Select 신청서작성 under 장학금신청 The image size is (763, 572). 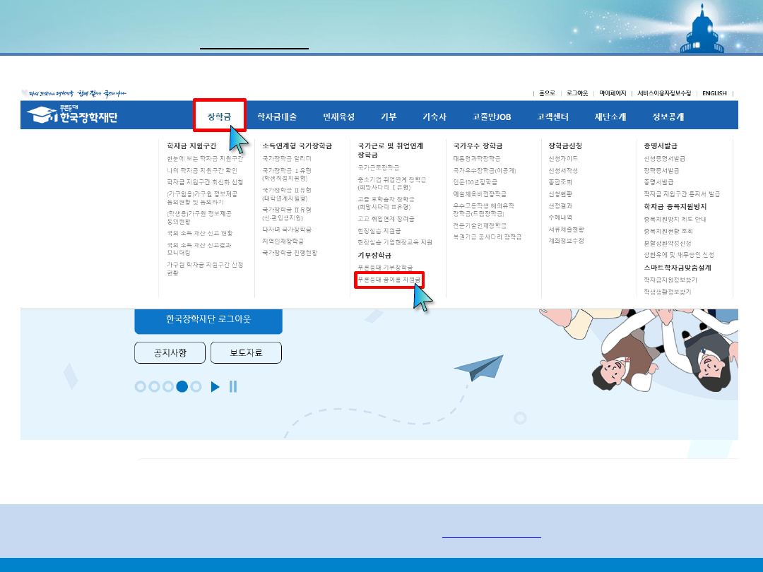click(563, 170)
